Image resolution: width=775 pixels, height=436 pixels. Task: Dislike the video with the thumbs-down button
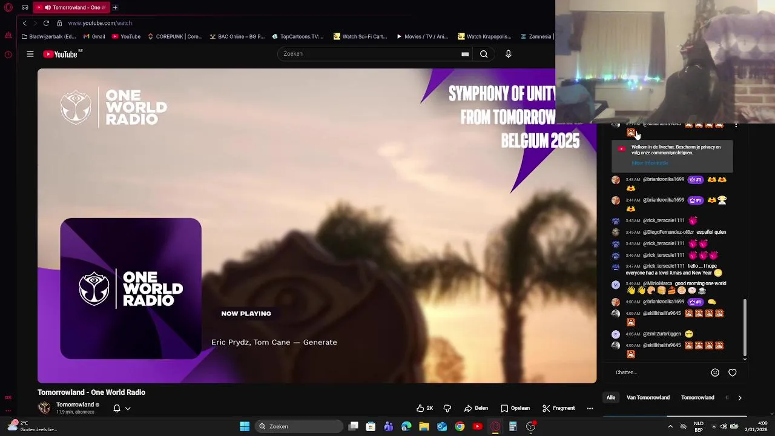[447, 408]
